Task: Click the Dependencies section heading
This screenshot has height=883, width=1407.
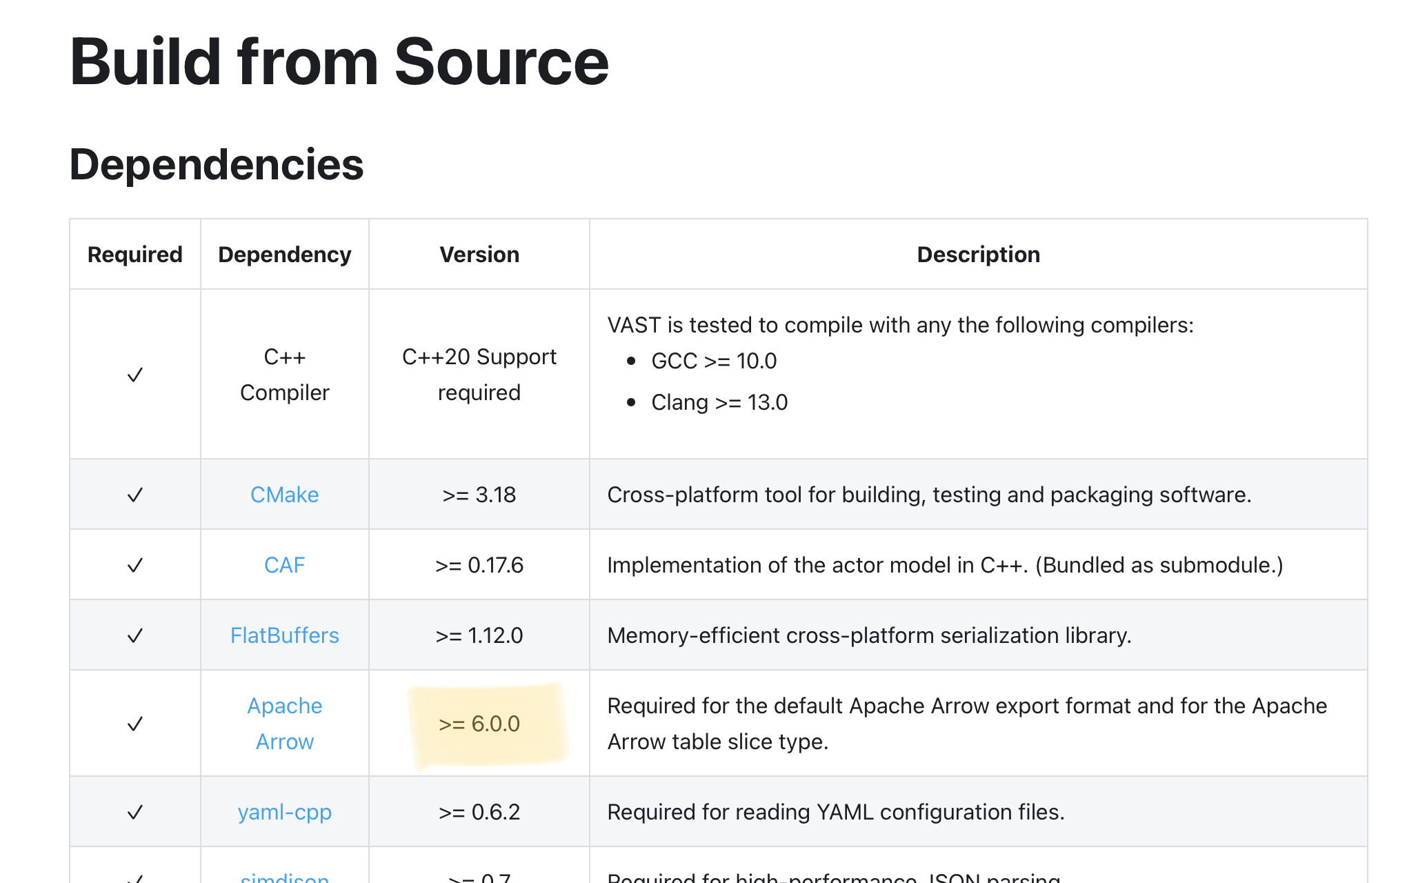Action: (217, 165)
